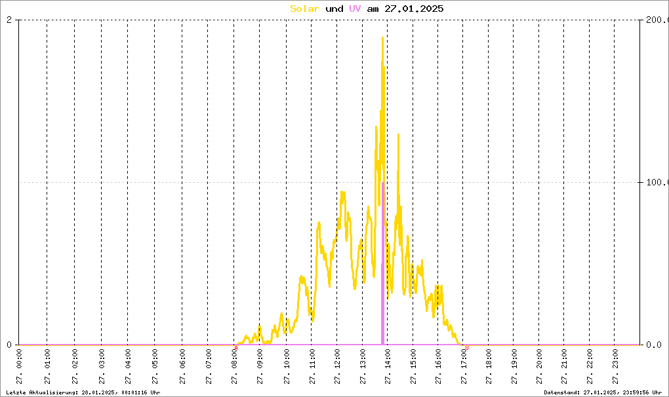Click the '27. 23:00' time axis label
The width and height of the screenshot is (669, 397).
coord(615,367)
